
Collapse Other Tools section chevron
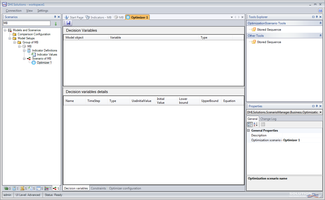click(320, 36)
